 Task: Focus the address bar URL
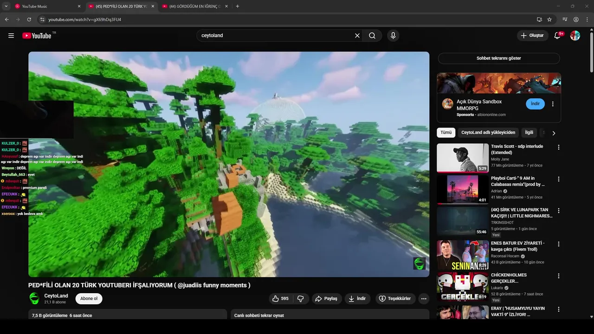[x=85, y=19]
